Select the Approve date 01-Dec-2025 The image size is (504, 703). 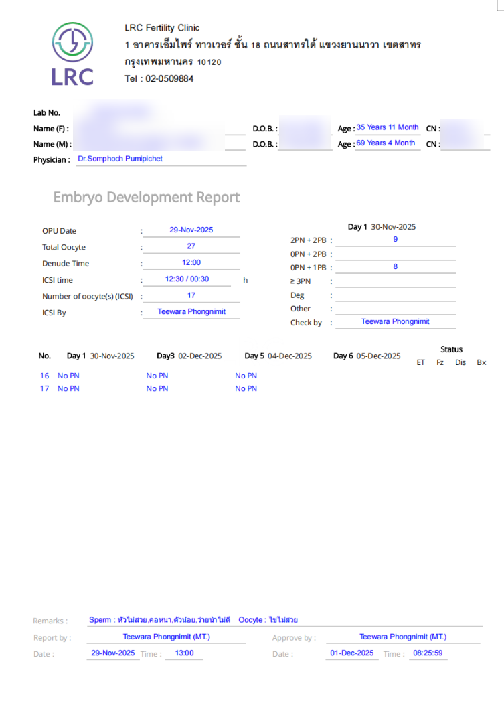(351, 653)
